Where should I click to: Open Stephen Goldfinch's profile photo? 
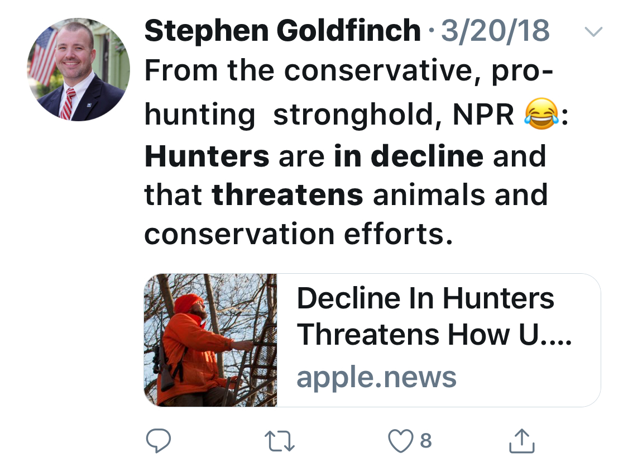(x=78, y=70)
